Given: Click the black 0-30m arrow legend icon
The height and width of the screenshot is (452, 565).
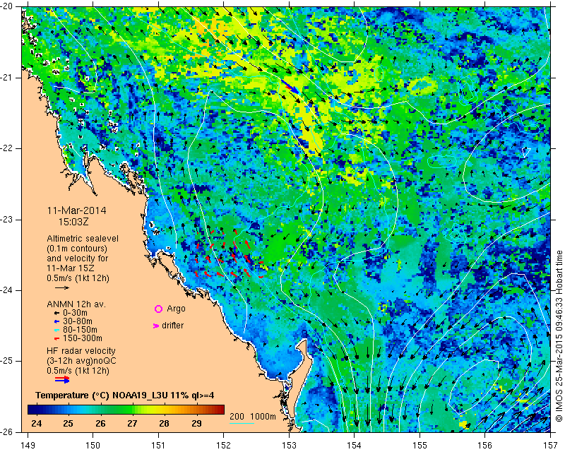Looking at the screenshot, I should click(56, 314).
